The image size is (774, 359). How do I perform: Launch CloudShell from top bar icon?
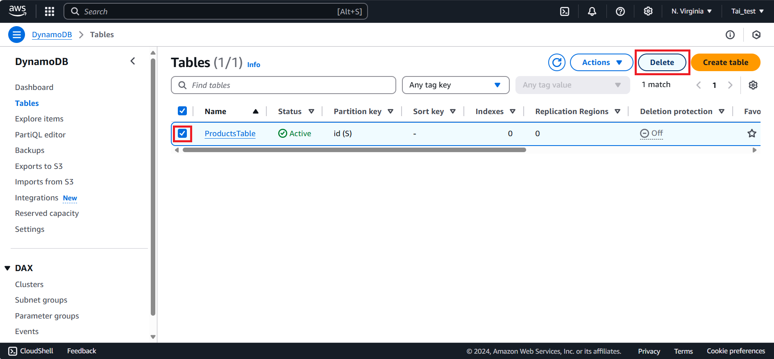[565, 11]
